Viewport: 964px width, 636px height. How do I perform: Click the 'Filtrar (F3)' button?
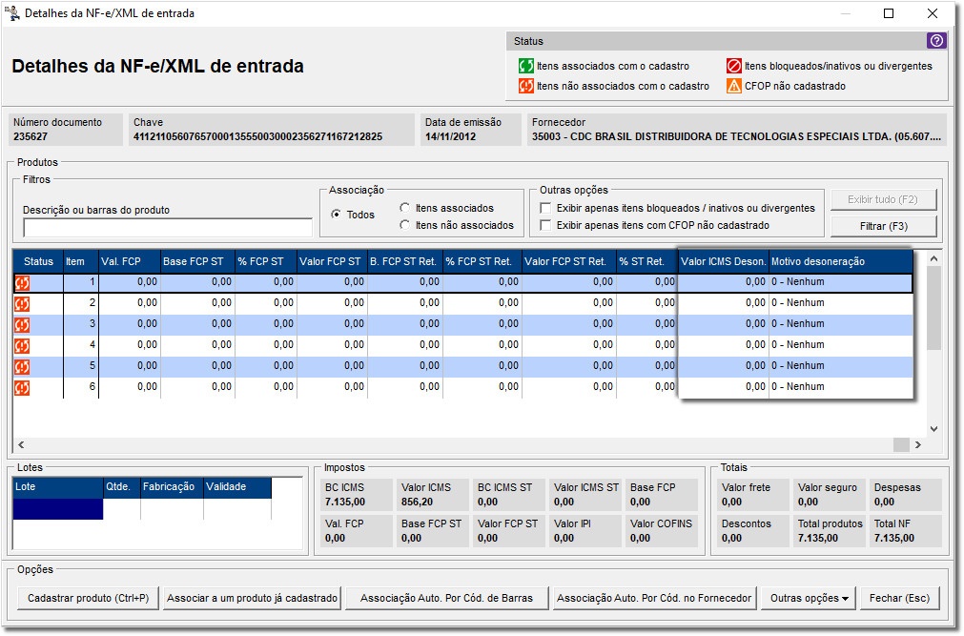(884, 226)
